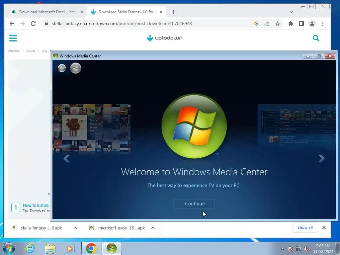Click the Google icon in address bar
340x255 pixels.
256,24
